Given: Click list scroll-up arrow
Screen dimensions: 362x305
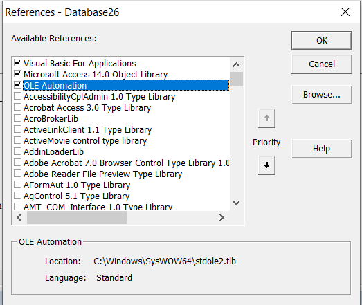Looking at the screenshot, I should click(236, 65).
